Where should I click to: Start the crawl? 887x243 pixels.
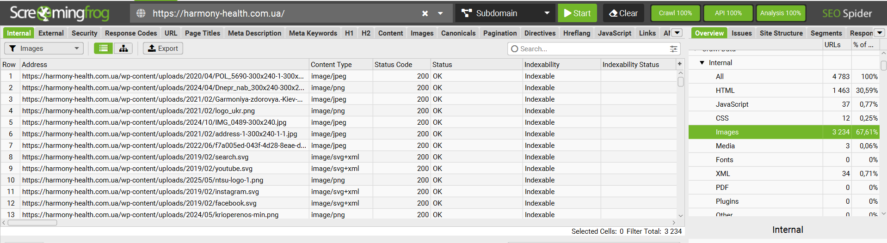(577, 13)
